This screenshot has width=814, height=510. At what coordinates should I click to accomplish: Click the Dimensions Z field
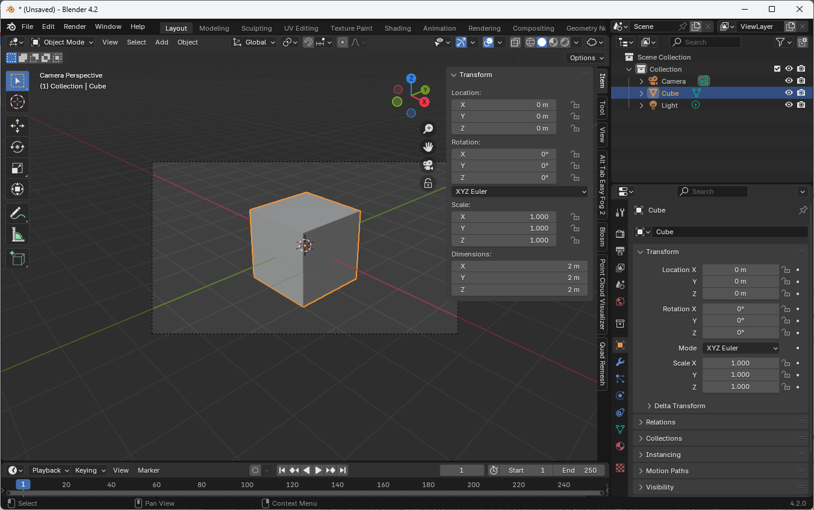(x=520, y=290)
